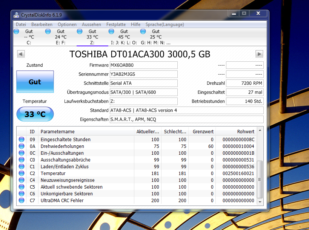
Task: Click the Standard field ATA8-ACS
Action: [x=186, y=110]
